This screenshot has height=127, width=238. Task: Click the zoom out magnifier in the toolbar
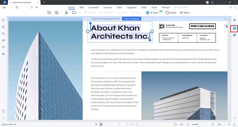pyautogui.click(x=49, y=13)
